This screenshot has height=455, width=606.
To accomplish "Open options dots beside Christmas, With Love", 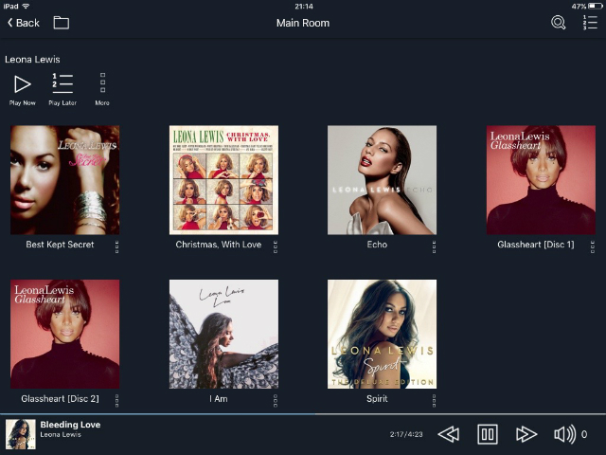I will point(276,246).
